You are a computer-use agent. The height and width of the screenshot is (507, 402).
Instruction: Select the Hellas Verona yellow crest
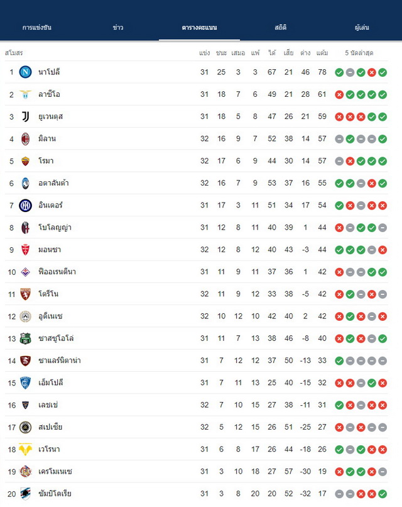click(x=25, y=450)
